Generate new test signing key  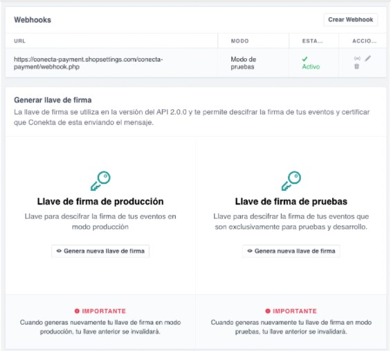pyautogui.click(x=291, y=251)
